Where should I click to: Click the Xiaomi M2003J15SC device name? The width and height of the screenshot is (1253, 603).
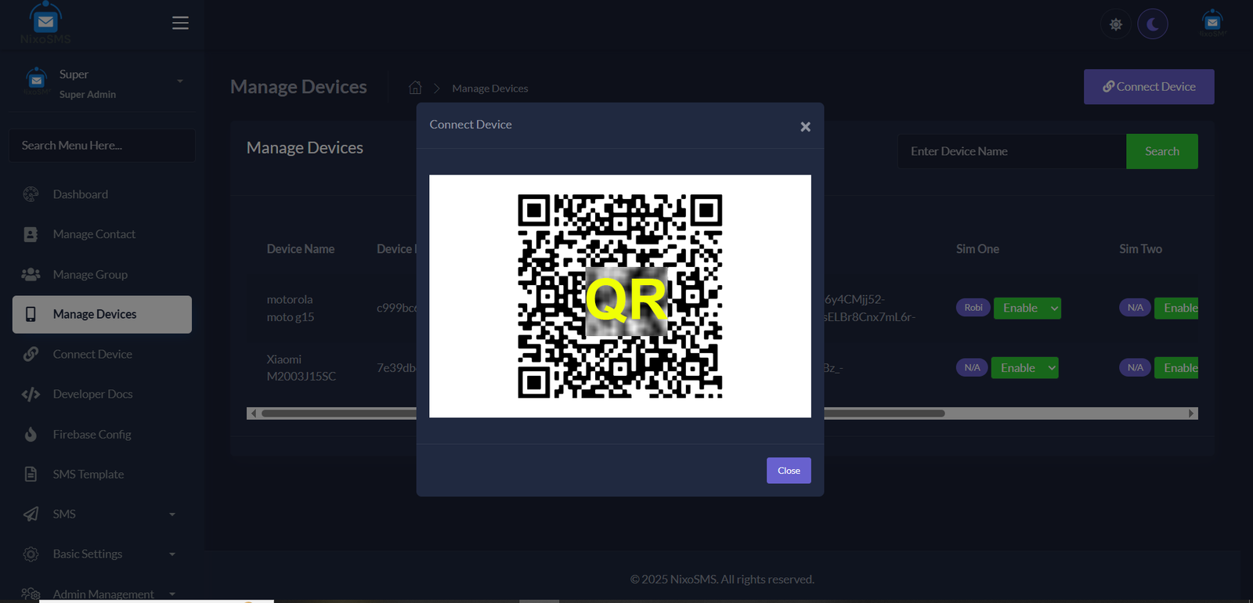(302, 368)
